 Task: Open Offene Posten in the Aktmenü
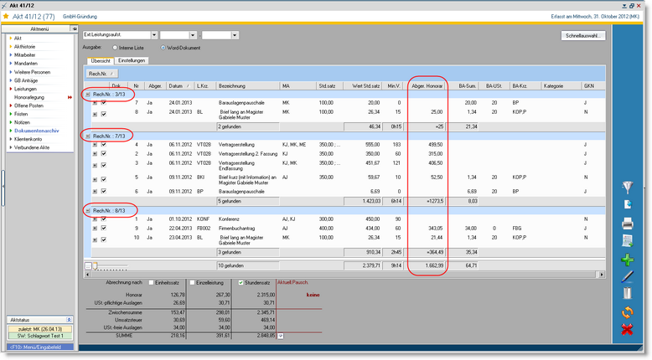coord(28,105)
